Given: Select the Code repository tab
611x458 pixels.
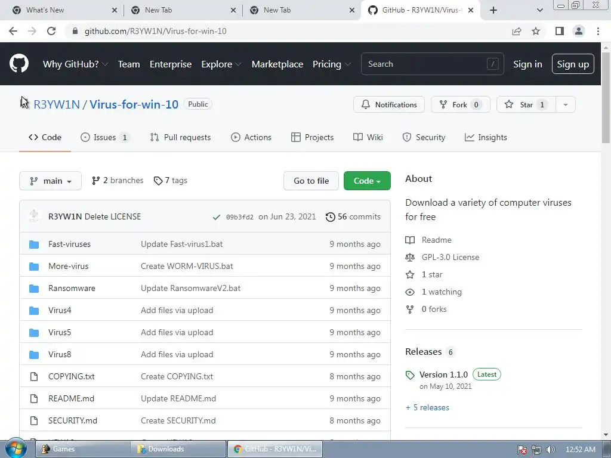Looking at the screenshot, I should click(x=45, y=138).
